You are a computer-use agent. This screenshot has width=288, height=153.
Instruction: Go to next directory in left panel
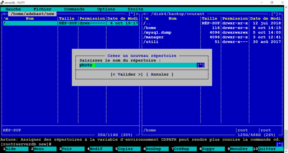137,14
